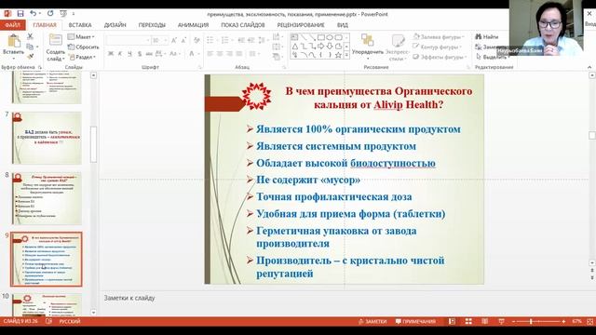The image size is (596, 335).
Task: Collapse the ribbon with the chevron arrow
Action: [x=589, y=67]
